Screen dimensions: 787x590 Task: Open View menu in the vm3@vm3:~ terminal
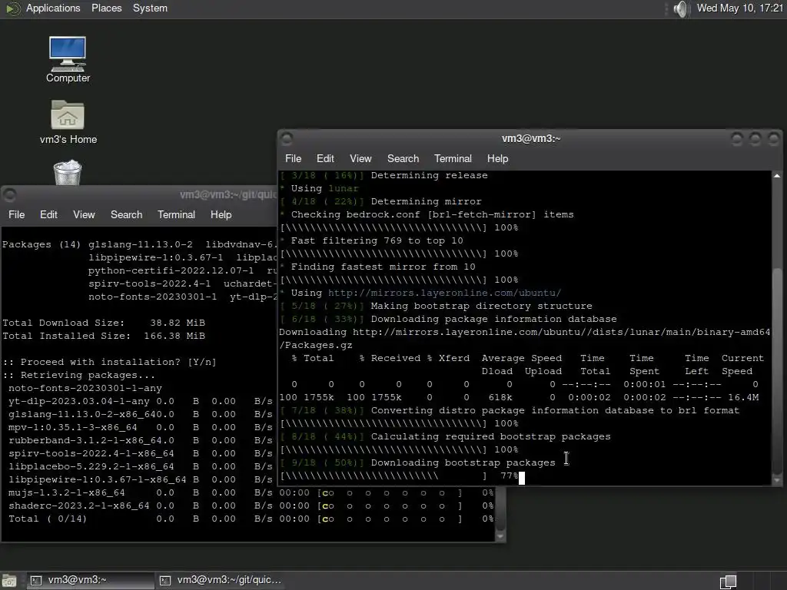pyautogui.click(x=360, y=158)
